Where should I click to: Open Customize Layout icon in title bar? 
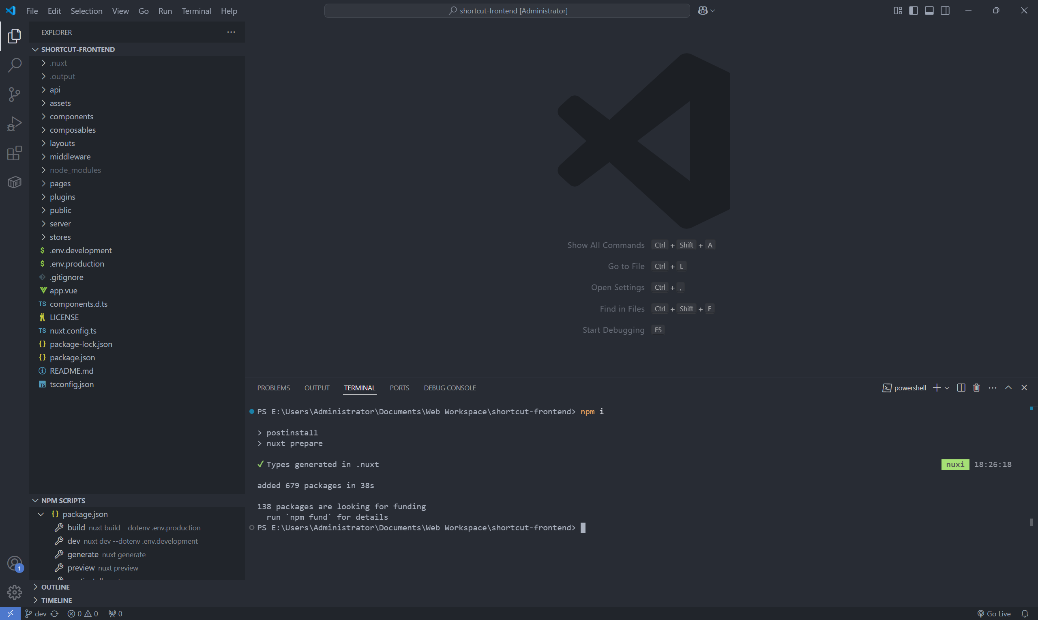tap(898, 11)
